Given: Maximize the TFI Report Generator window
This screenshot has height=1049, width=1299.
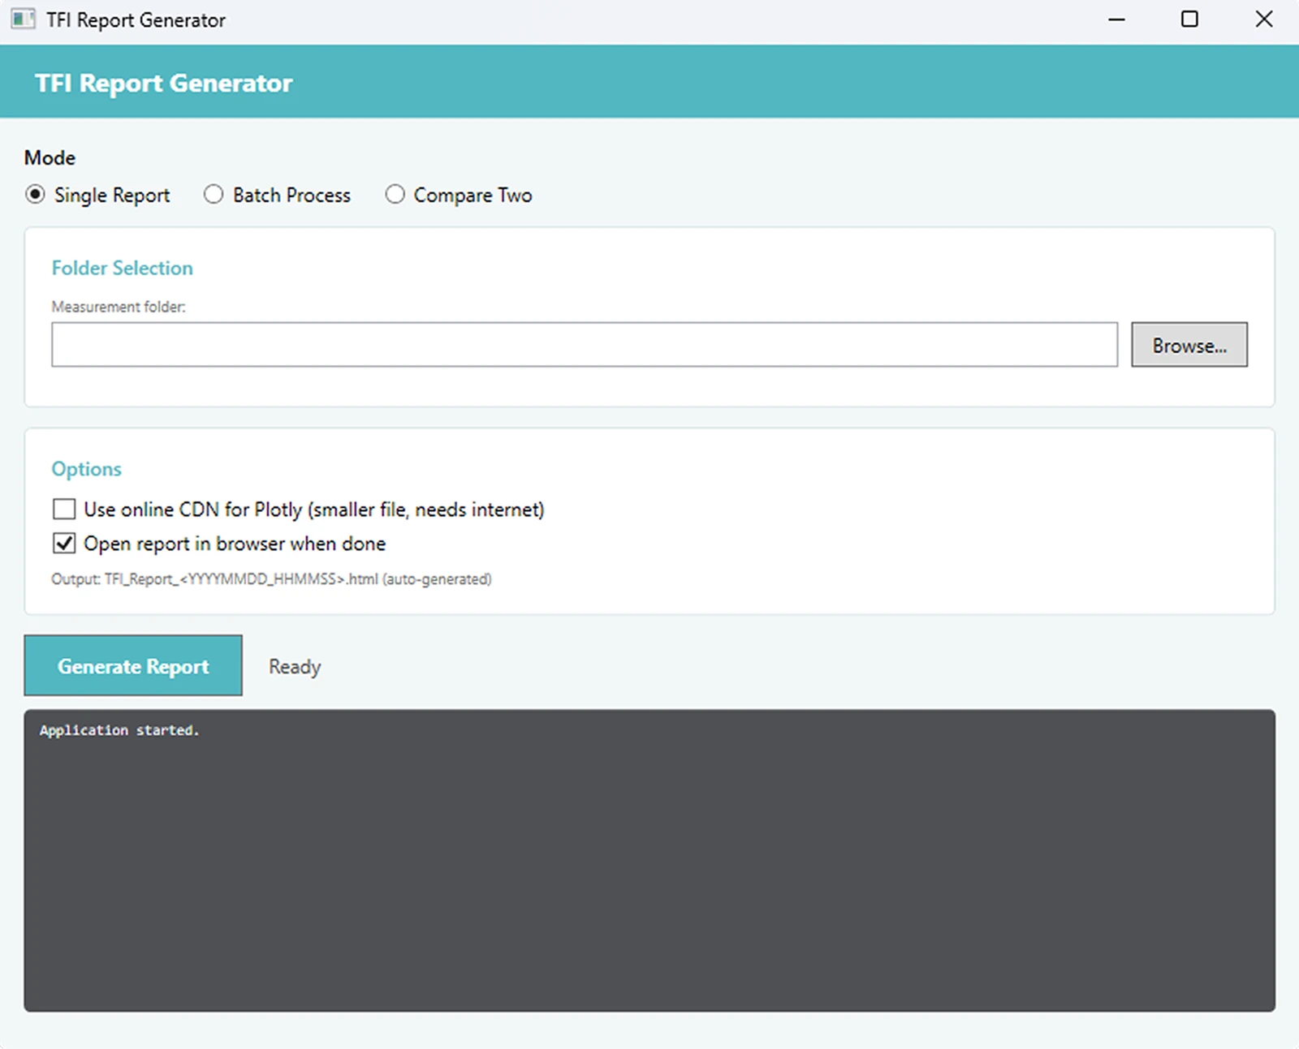Looking at the screenshot, I should click(1189, 19).
